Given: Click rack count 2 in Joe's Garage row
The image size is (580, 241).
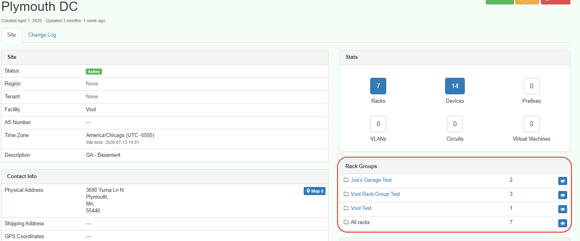Looking at the screenshot, I should pos(511,180).
